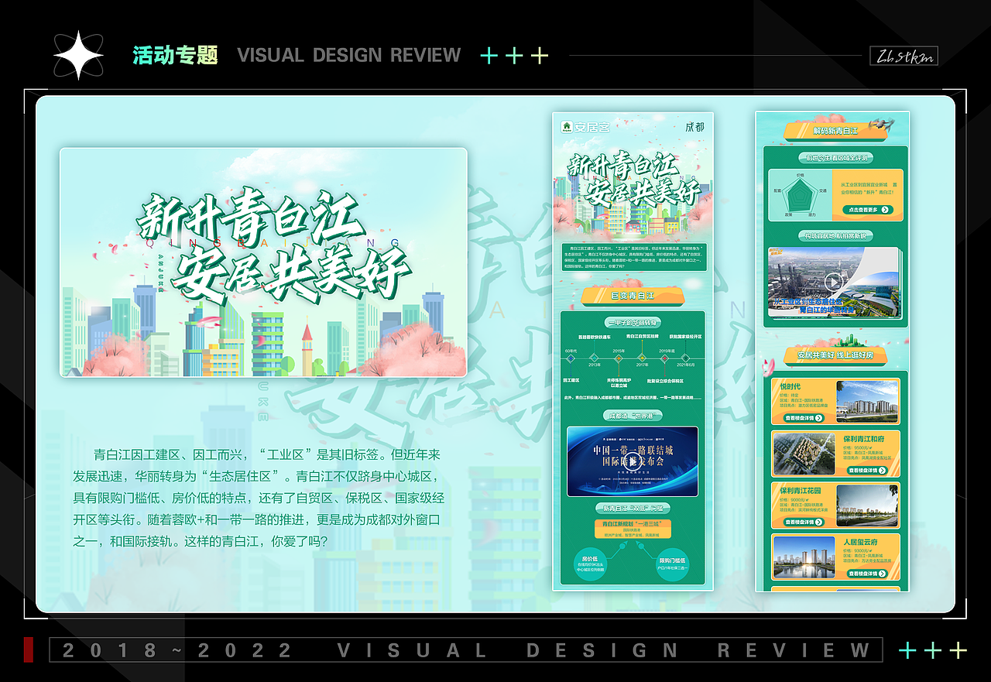Click the drone icon near 解码新青白江

tap(882, 124)
